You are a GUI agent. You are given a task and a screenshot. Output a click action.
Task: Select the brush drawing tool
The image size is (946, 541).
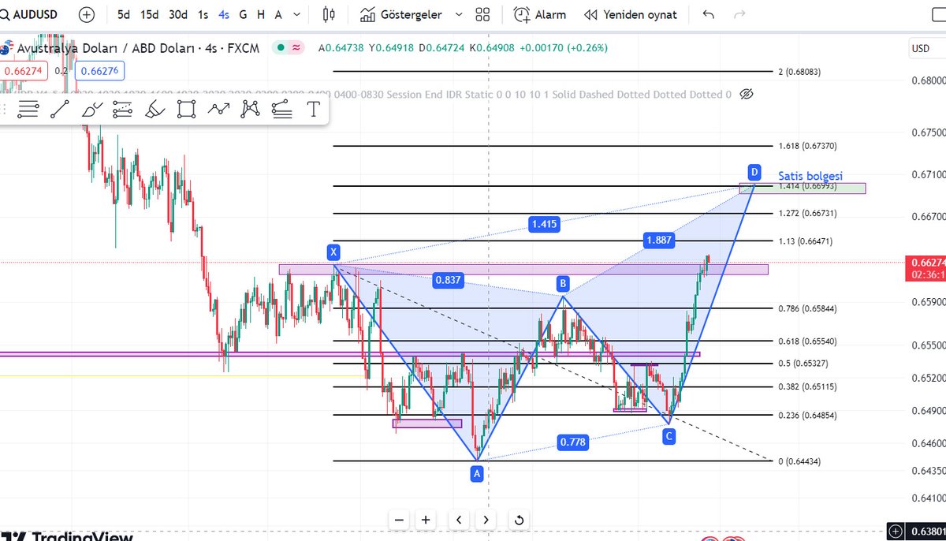point(91,110)
